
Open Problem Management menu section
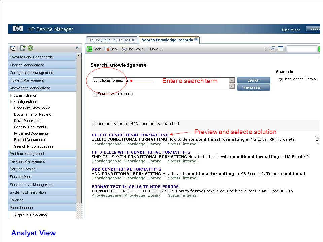[42, 154]
